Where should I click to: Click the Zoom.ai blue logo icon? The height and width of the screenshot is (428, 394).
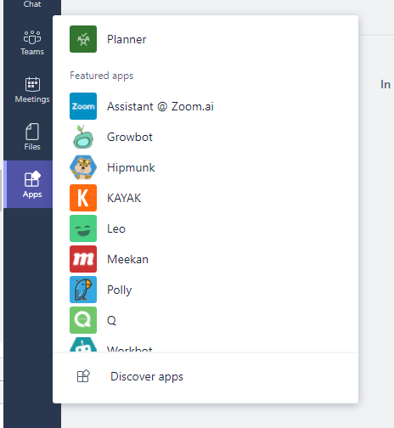tap(83, 106)
